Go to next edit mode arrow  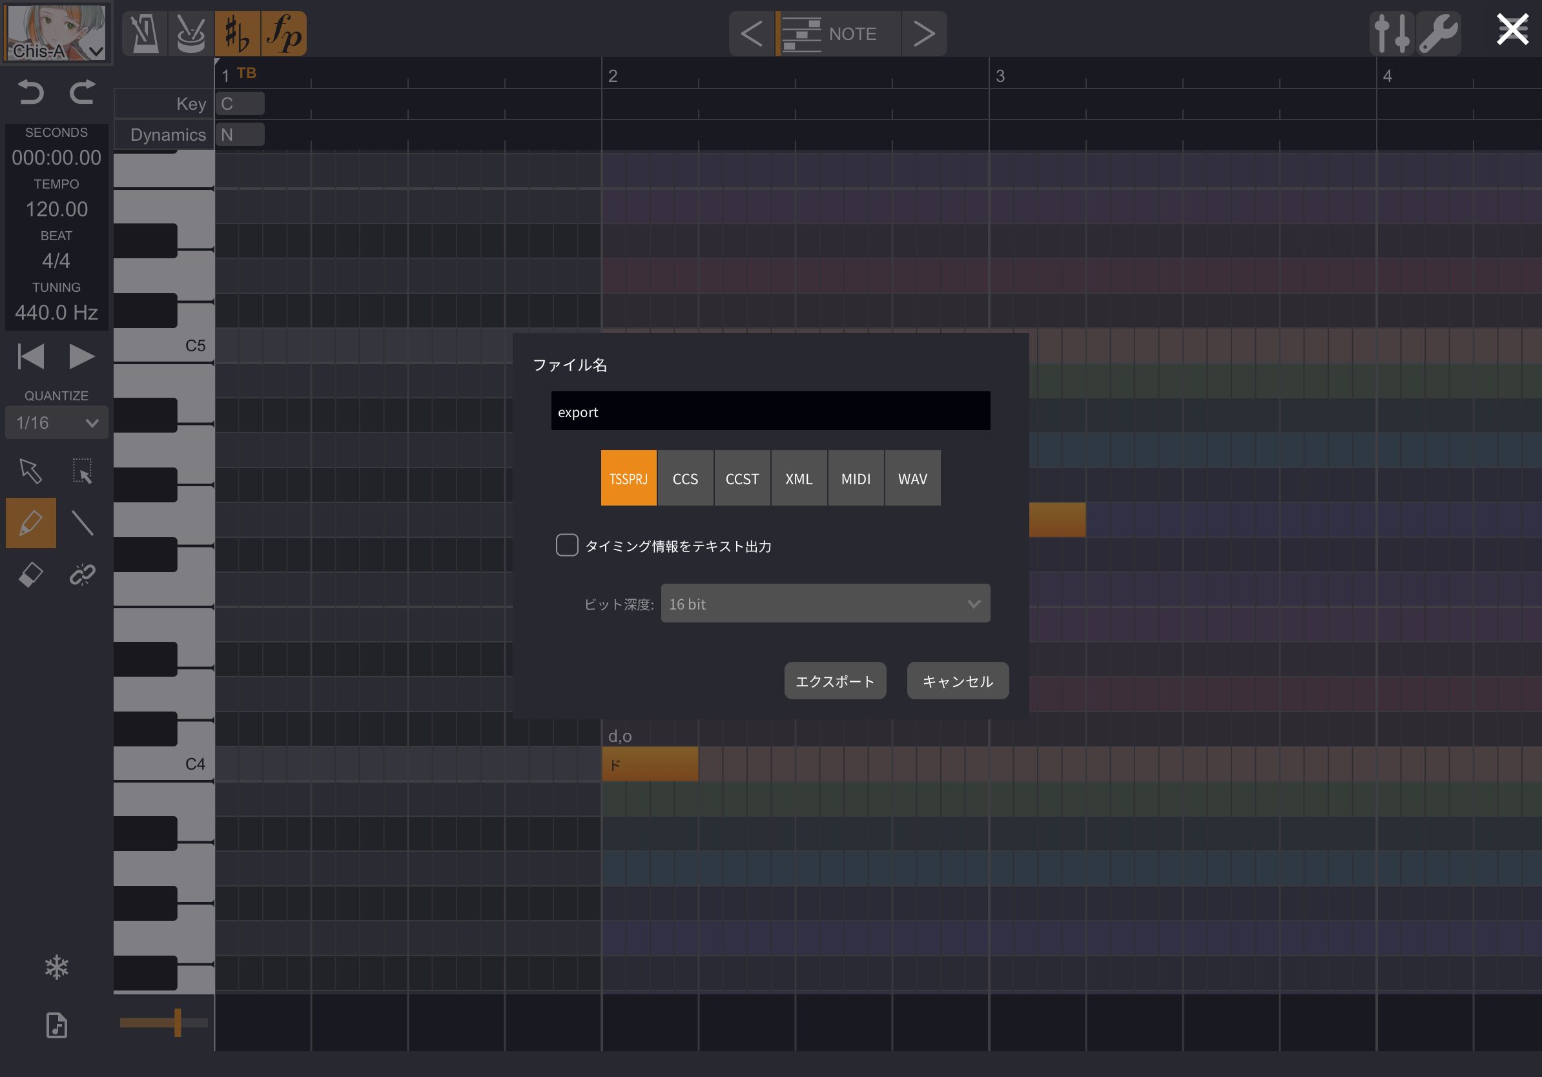click(x=924, y=34)
